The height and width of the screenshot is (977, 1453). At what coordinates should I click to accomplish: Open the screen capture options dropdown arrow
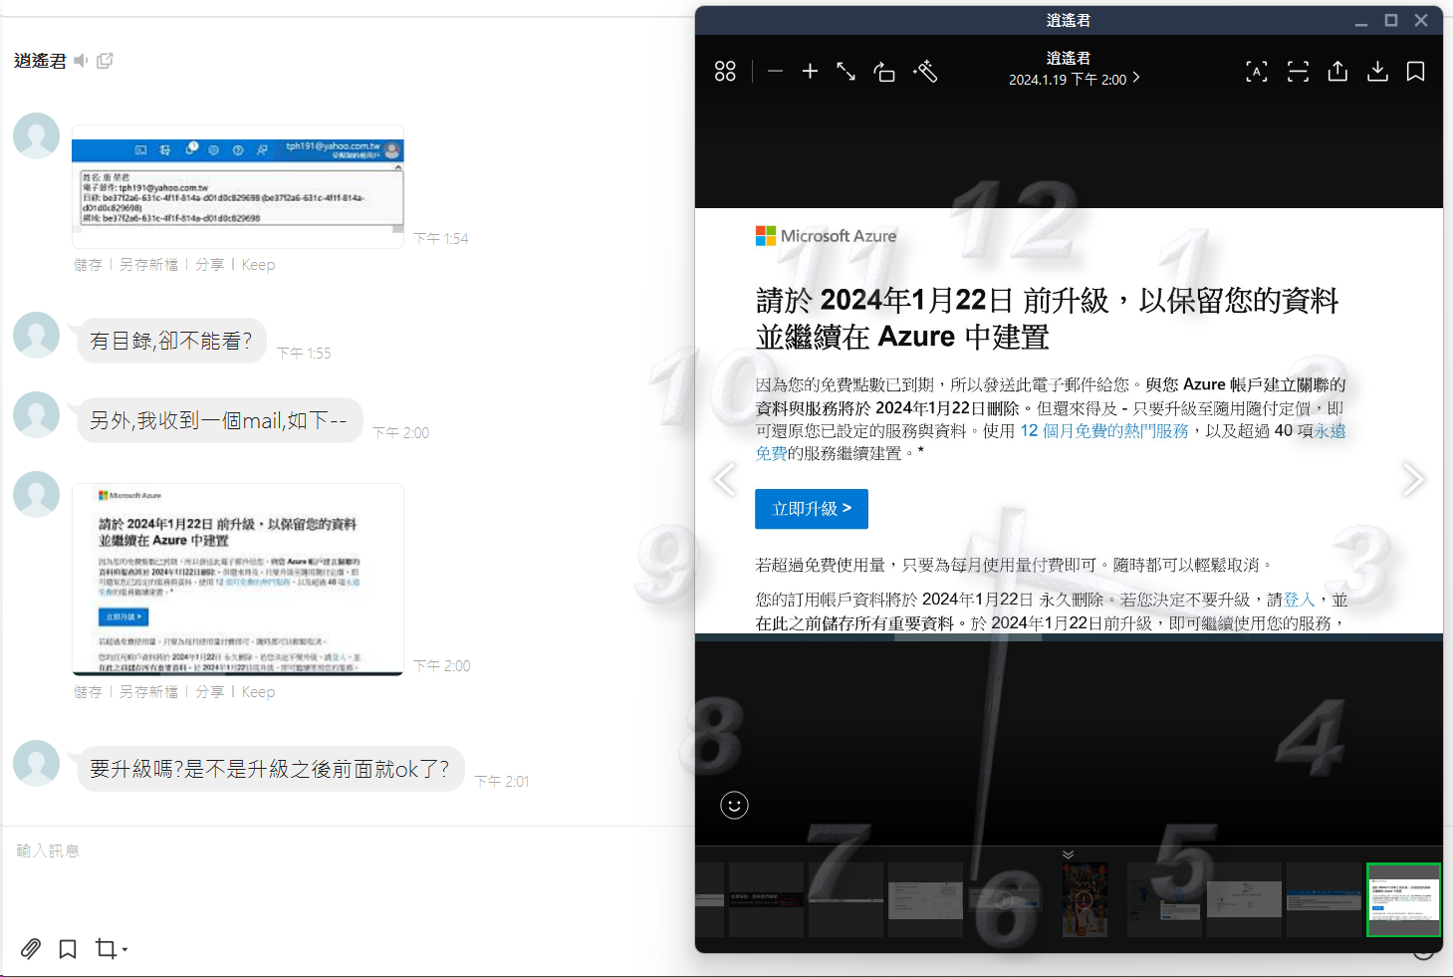124,950
